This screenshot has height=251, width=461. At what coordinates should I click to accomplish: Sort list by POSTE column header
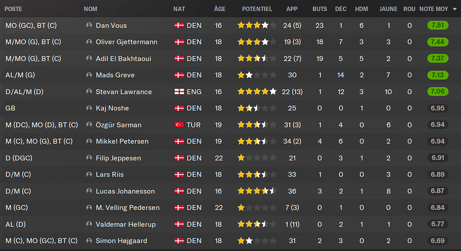pos(13,9)
